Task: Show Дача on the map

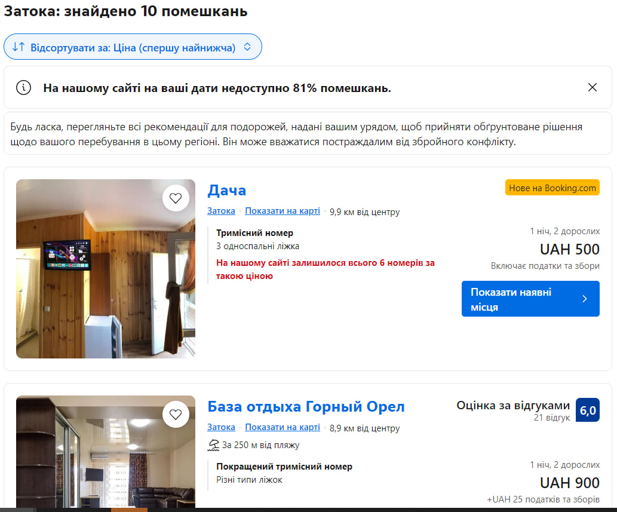Action: pos(282,211)
